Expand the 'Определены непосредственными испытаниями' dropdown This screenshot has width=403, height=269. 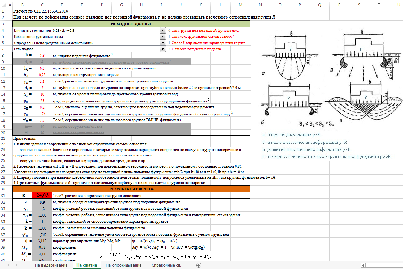(x=163, y=43)
